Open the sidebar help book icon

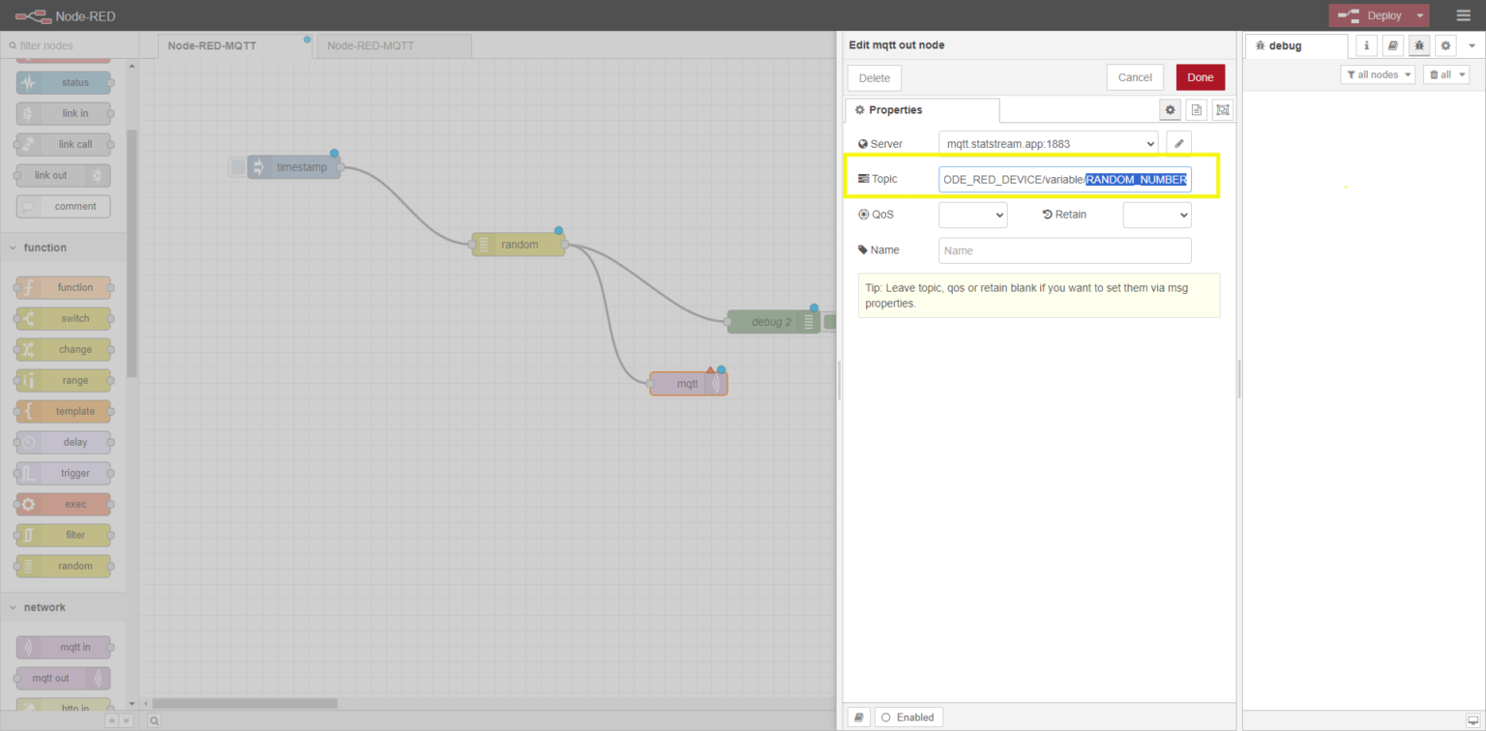point(1392,45)
